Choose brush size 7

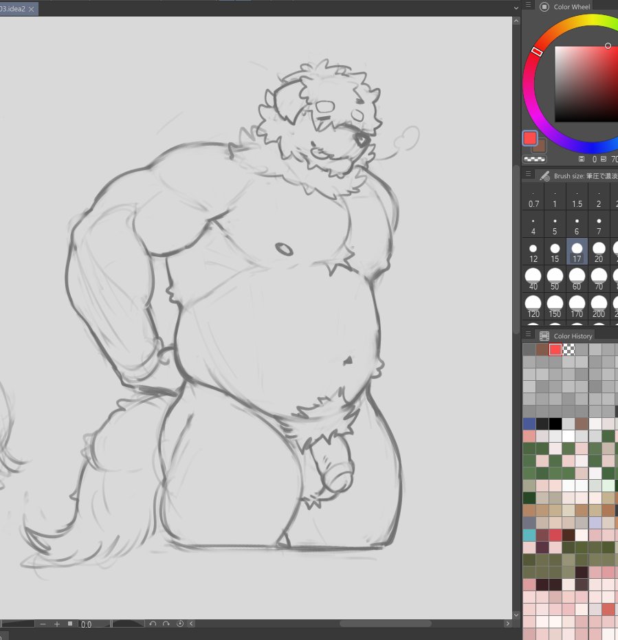[x=599, y=225]
